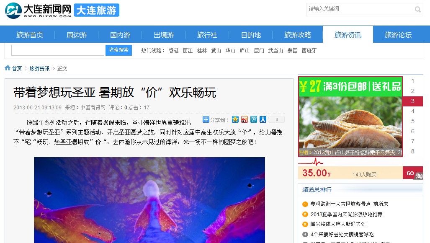430x243 pixels.
Task: Select ad slide number 8
Action: [412, 151]
